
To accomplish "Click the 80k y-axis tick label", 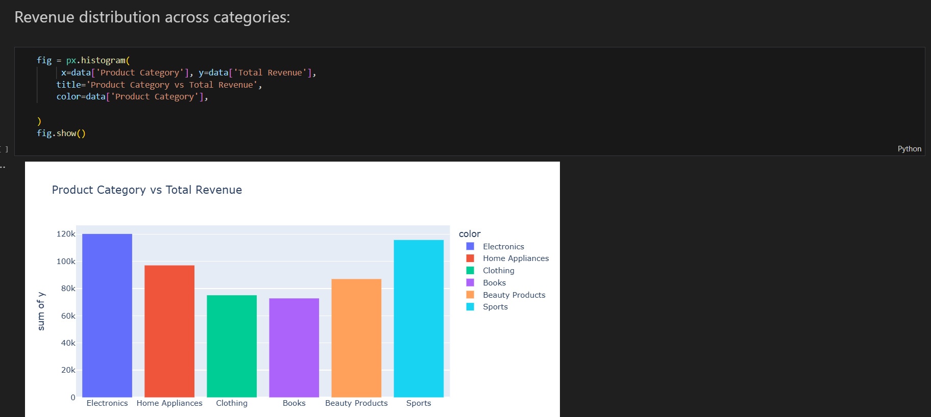I will (68, 289).
